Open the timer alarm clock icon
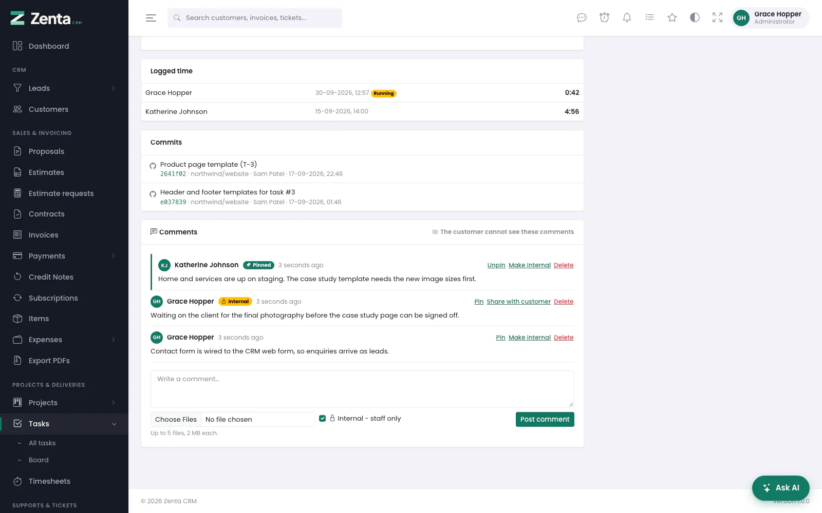Image resolution: width=822 pixels, height=513 pixels. pos(604,18)
